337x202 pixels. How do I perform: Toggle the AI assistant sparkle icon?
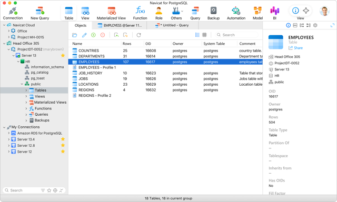click(306, 11)
